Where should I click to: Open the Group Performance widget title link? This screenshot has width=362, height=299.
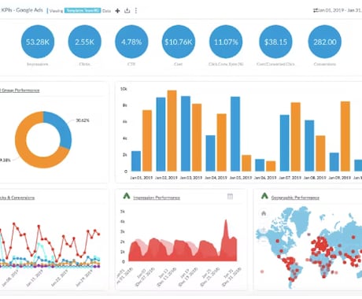pos(20,90)
